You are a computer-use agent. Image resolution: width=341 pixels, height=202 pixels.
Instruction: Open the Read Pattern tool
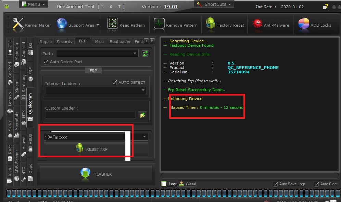click(x=126, y=24)
